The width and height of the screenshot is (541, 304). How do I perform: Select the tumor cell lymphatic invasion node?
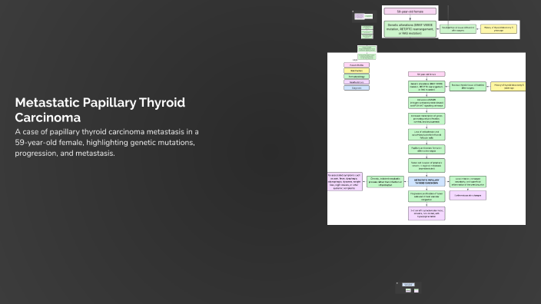click(426, 166)
